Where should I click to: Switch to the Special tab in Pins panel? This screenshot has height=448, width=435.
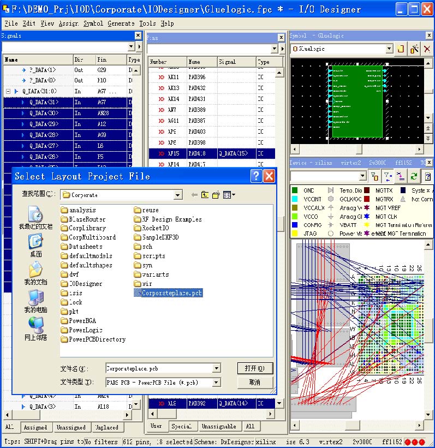click(x=181, y=427)
